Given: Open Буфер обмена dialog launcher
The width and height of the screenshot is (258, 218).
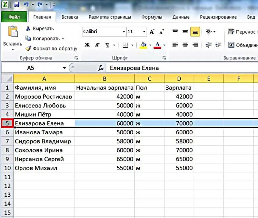Looking at the screenshot, I should (x=76, y=58).
